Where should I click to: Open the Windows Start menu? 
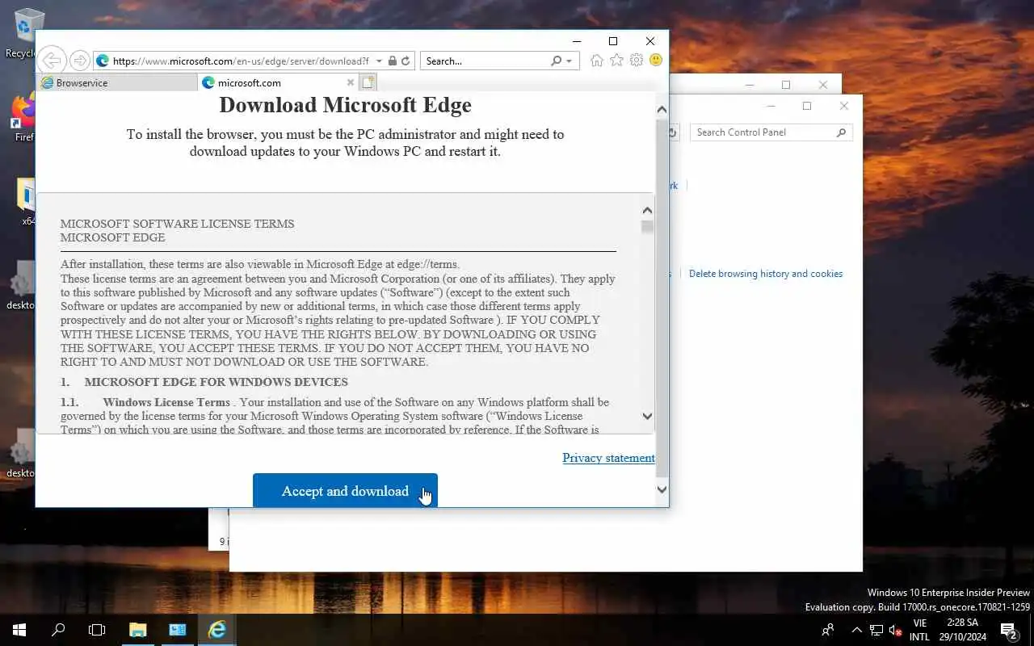pyautogui.click(x=19, y=630)
